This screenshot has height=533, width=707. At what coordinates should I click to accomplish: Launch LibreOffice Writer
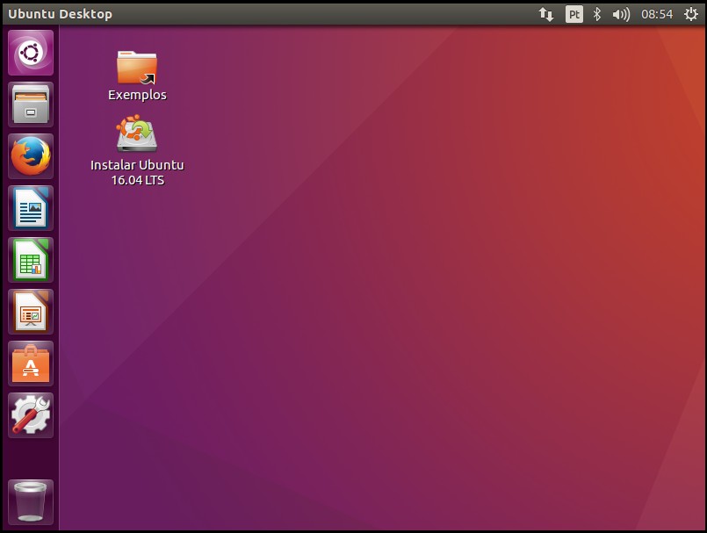30,208
